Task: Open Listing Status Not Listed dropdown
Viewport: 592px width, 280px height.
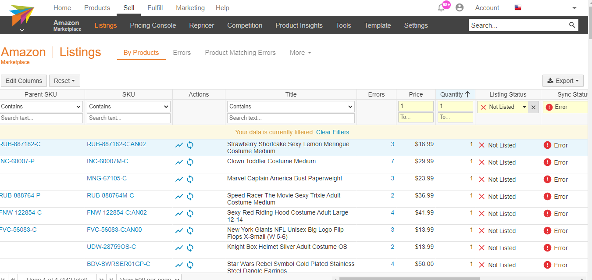Action: pyautogui.click(x=503, y=107)
